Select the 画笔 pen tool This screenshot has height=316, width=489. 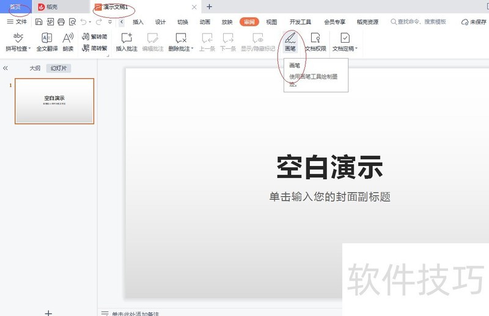tap(290, 41)
